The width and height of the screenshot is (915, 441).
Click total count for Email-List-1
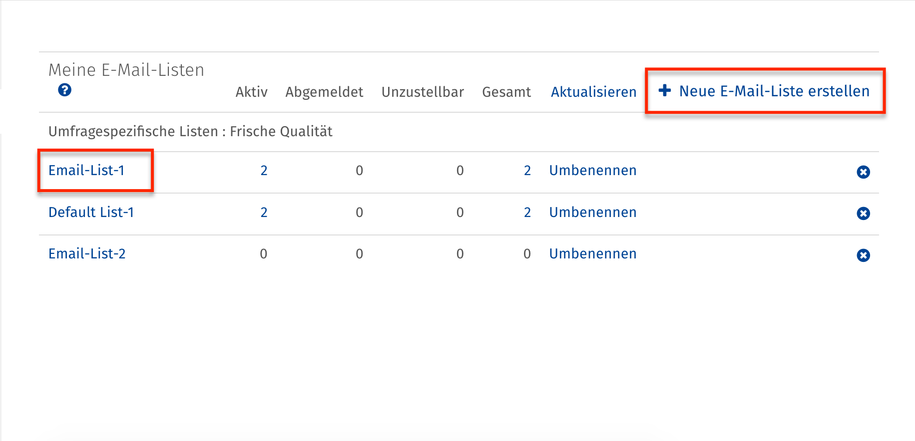pos(527,171)
